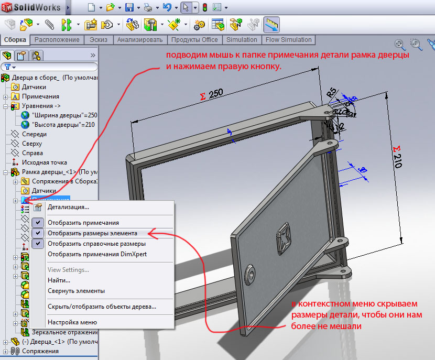Click the Rebuild traffic light icon
The width and height of the screenshot is (435, 360).
point(204,8)
